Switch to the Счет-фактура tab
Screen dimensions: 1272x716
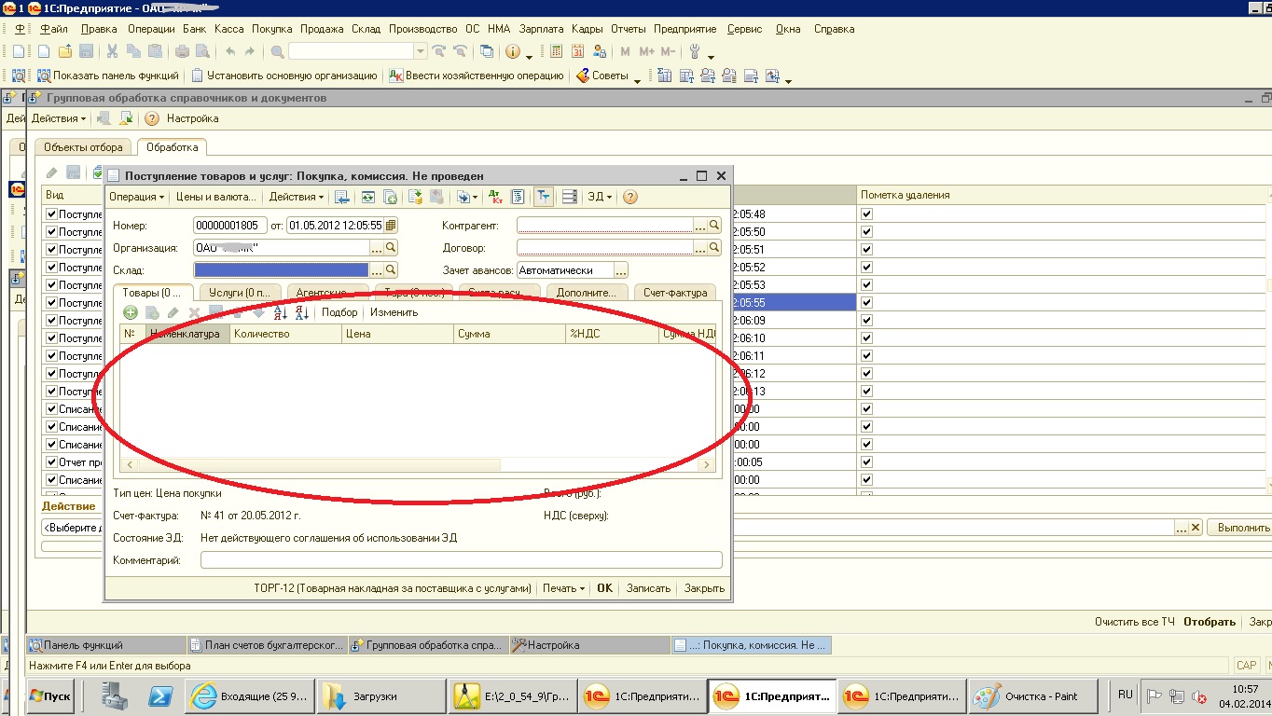point(675,293)
